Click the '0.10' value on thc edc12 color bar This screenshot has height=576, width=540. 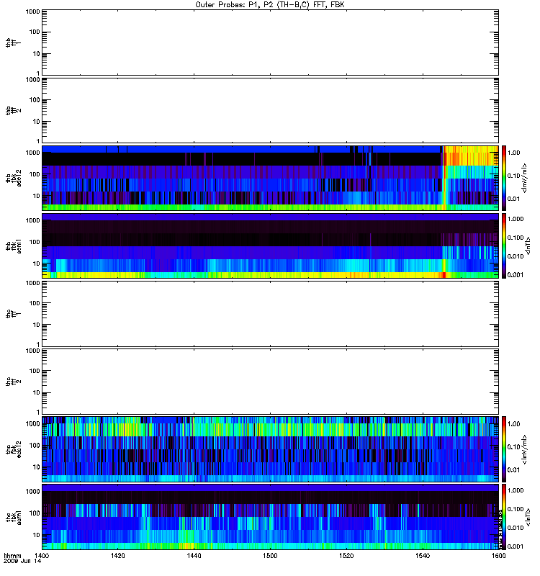tap(514, 447)
